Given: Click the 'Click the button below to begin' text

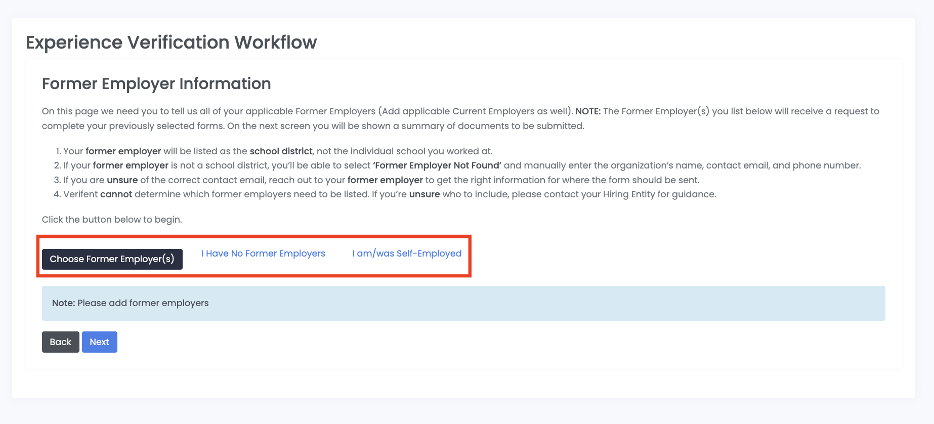Looking at the screenshot, I should 112,220.
